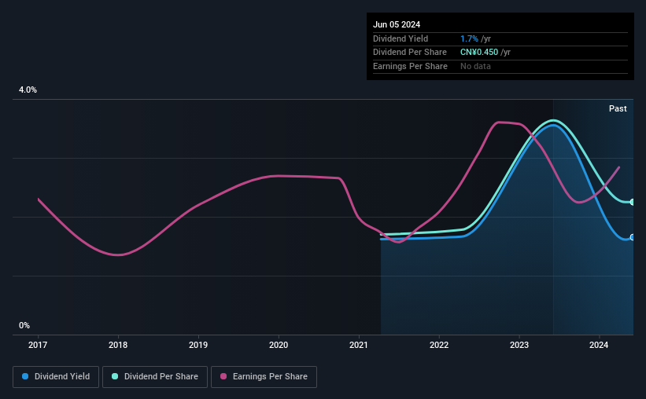The image size is (646, 399).
Task: Select the 2017 x-axis label
Action: pyautogui.click(x=38, y=345)
